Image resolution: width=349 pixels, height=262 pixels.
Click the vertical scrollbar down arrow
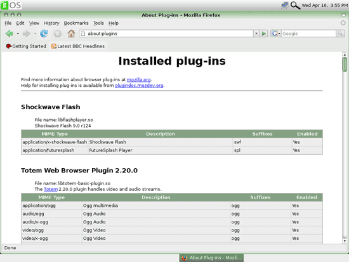[x=345, y=241]
